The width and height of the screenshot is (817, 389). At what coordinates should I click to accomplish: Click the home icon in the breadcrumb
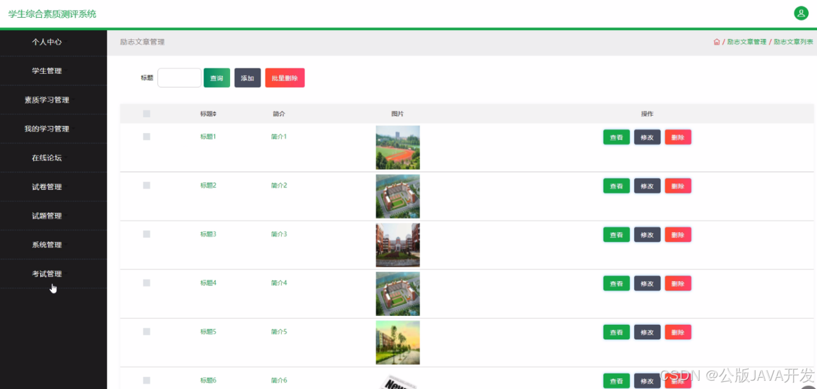click(717, 42)
